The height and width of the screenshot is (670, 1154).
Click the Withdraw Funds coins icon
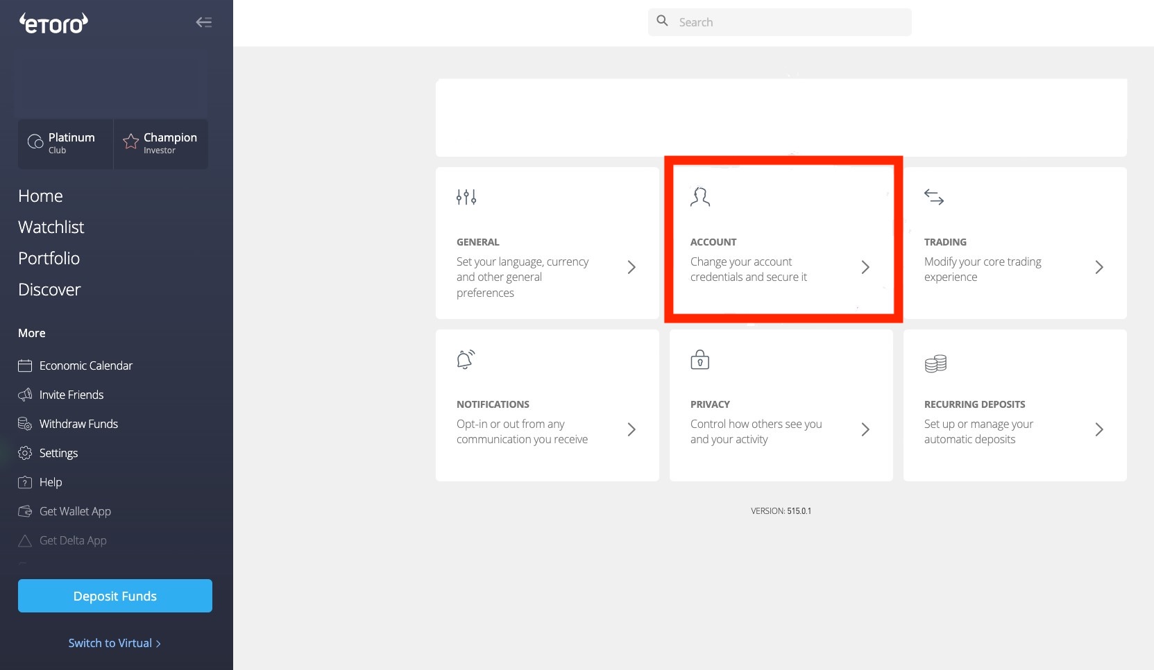(25, 424)
